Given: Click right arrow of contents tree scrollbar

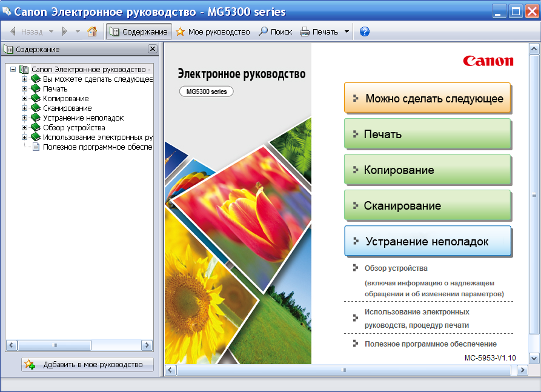Looking at the screenshot, I should tap(147, 345).
